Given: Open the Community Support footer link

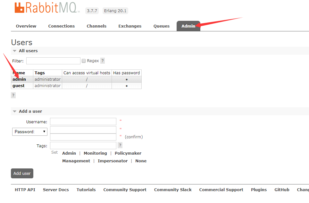Looking at the screenshot, I should (125, 190).
